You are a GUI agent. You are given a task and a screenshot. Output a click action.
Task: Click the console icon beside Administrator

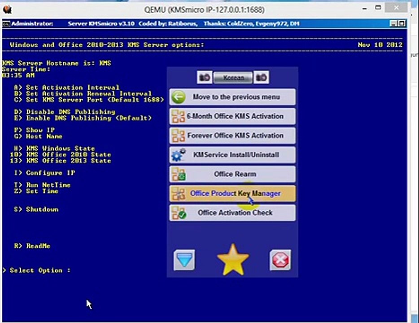pos(6,24)
